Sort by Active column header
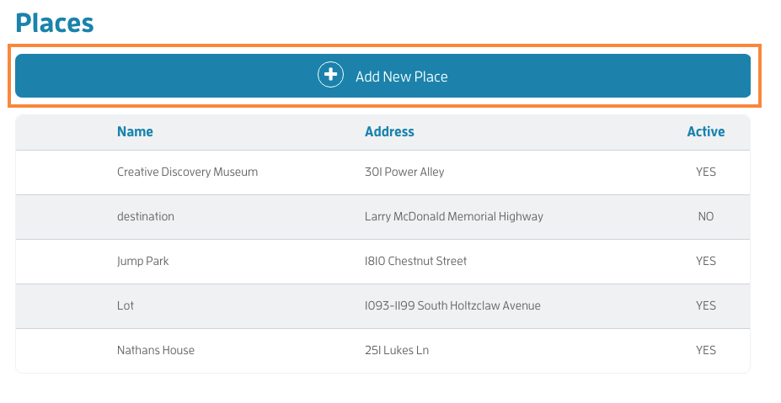781x403 pixels. point(706,131)
